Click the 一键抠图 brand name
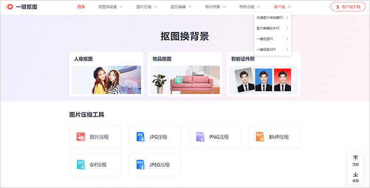Image resolution: width=370 pixels, height=188 pixels. [x=27, y=7]
